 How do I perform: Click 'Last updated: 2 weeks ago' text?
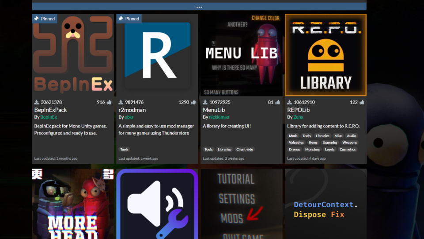point(223,158)
